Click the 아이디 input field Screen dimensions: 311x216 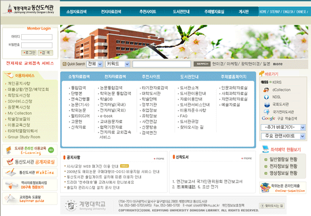tap(37, 37)
